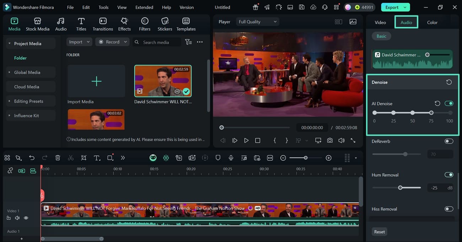Switch to the Color tab
Screen dimensions: 462x242
coord(432,22)
